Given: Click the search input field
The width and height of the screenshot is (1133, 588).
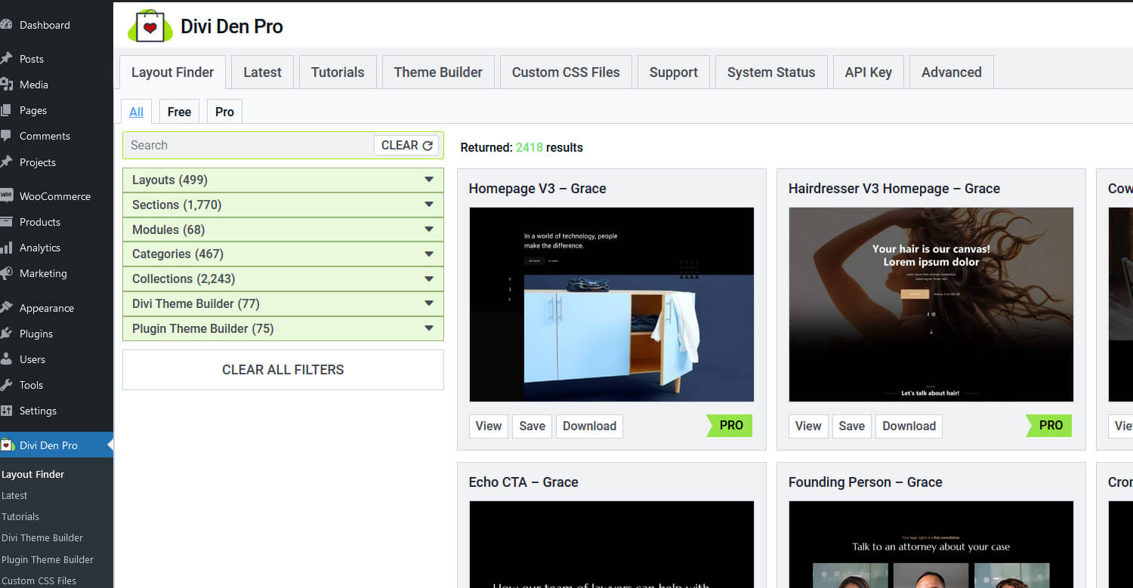Looking at the screenshot, I should (249, 145).
